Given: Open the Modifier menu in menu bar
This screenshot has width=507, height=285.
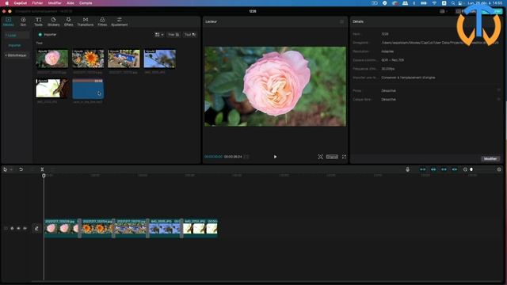Looking at the screenshot, I should point(55,3).
